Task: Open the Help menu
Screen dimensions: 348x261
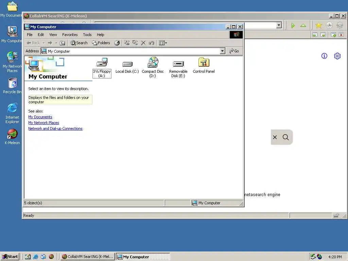Action: point(100,35)
